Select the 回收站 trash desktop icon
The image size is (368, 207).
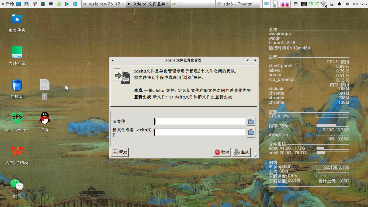click(x=17, y=89)
